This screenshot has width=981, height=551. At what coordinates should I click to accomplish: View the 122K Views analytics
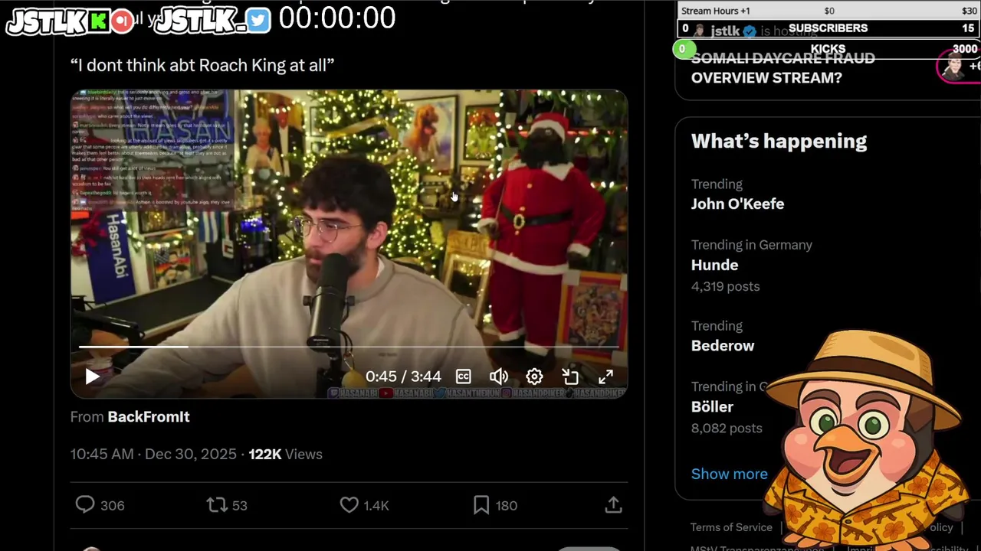click(285, 454)
